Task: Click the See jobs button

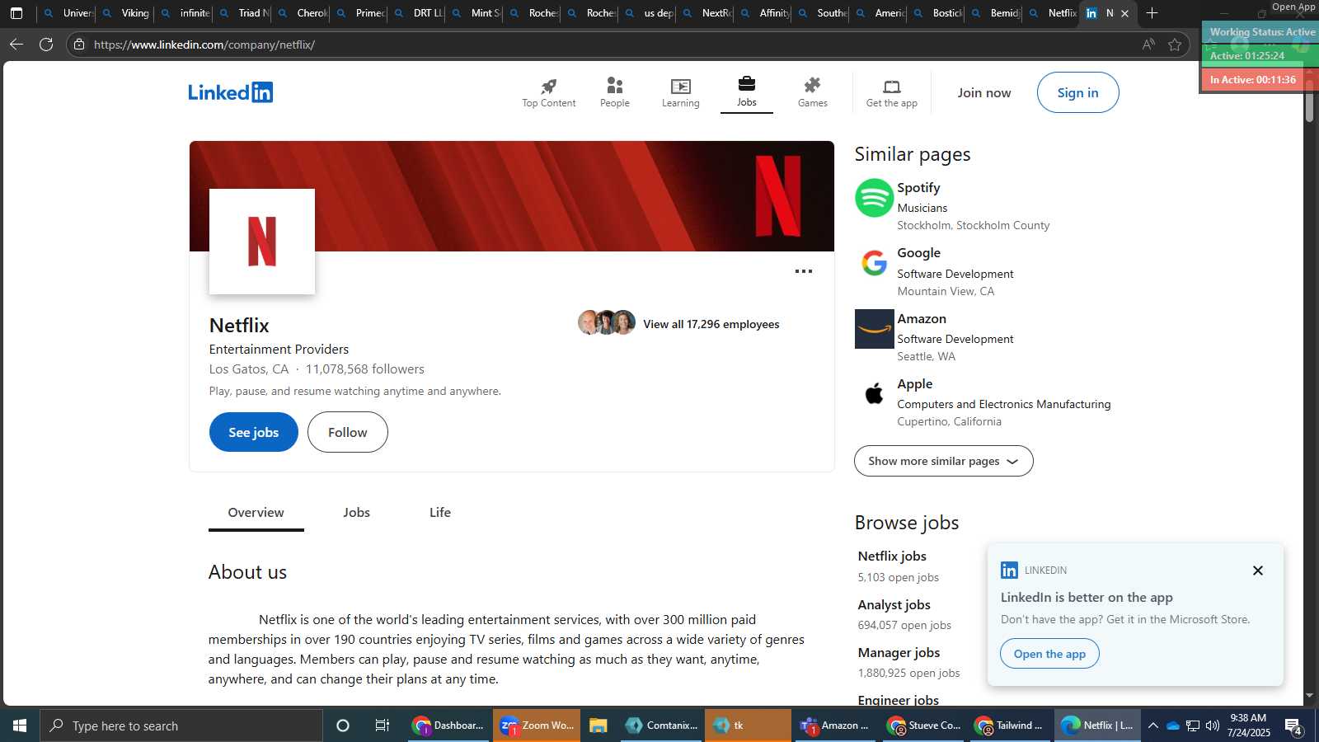Action: click(x=254, y=432)
